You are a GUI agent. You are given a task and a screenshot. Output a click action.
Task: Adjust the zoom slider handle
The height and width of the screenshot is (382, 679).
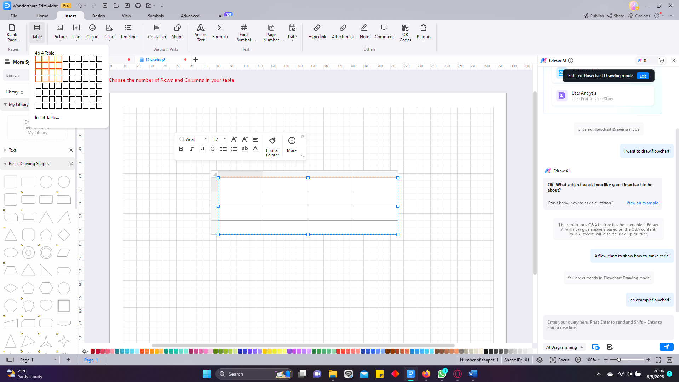pyautogui.click(x=618, y=360)
